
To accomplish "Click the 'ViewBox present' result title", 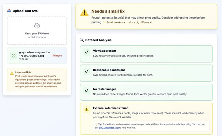I will 104,51.
